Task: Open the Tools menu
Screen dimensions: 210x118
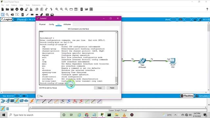Action: coord(28,5)
